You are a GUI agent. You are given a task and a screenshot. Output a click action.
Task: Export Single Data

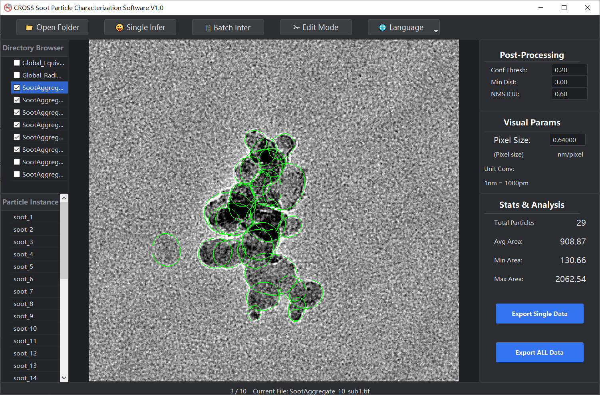click(x=540, y=314)
